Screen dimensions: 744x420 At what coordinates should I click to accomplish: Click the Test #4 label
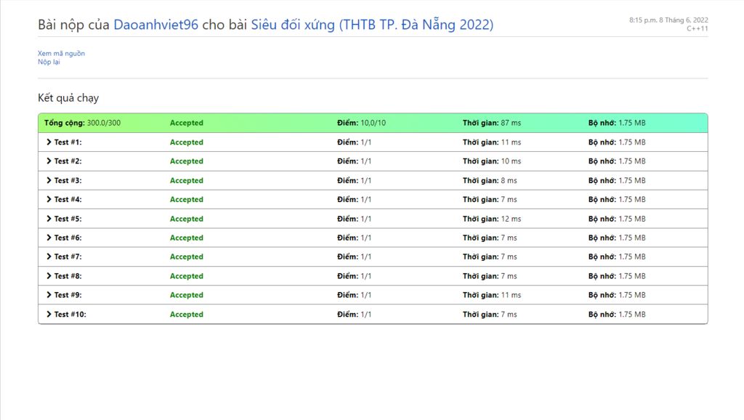(68, 199)
